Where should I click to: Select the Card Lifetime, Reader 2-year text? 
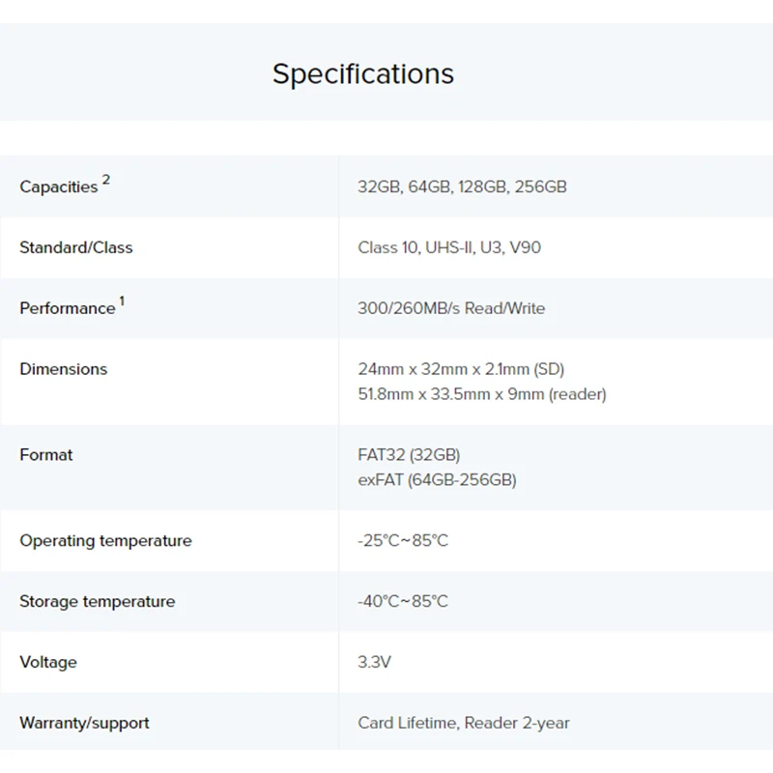[x=464, y=723]
